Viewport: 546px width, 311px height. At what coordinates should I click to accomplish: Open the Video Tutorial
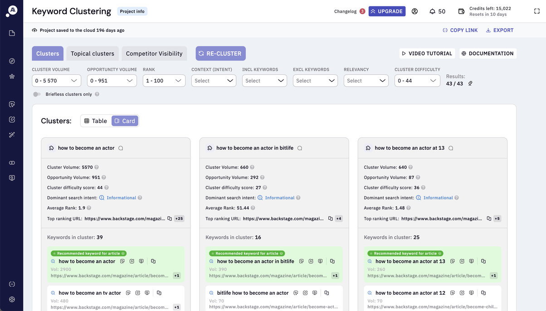click(427, 53)
